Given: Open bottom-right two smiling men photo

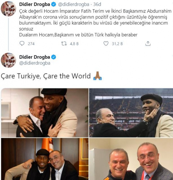Looking at the screenshot, I should [131, 159].
